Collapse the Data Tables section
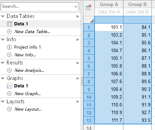Image resolution: width=155 pixels, height=130 pixels. [x=2, y=16]
